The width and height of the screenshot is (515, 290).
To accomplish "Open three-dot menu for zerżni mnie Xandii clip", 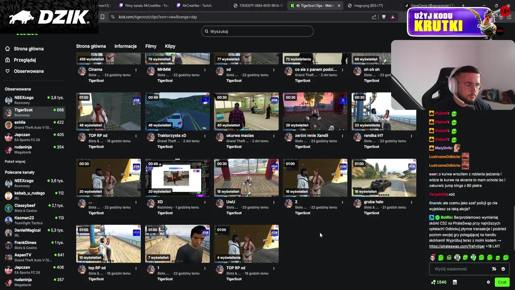I will point(342,136).
